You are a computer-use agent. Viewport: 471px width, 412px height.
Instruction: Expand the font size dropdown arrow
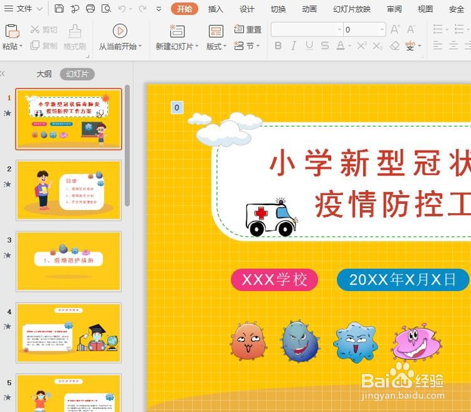click(382, 29)
